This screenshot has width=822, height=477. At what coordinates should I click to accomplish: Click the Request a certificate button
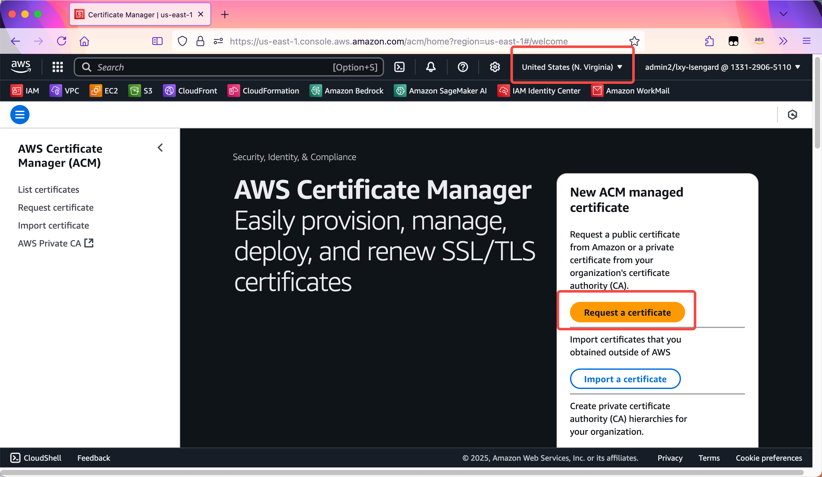pyautogui.click(x=627, y=312)
